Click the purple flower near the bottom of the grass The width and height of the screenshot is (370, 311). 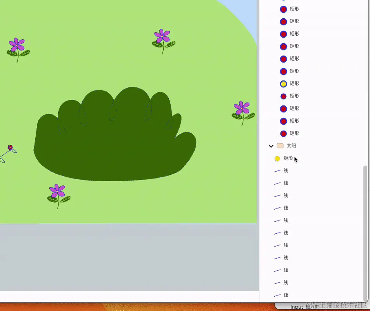[57, 192]
